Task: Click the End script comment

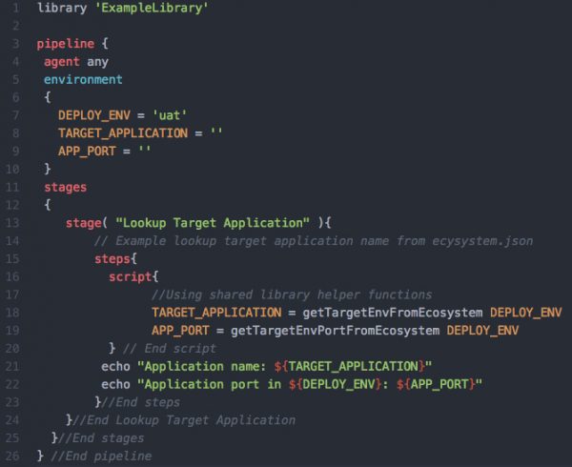Action: pos(170,349)
